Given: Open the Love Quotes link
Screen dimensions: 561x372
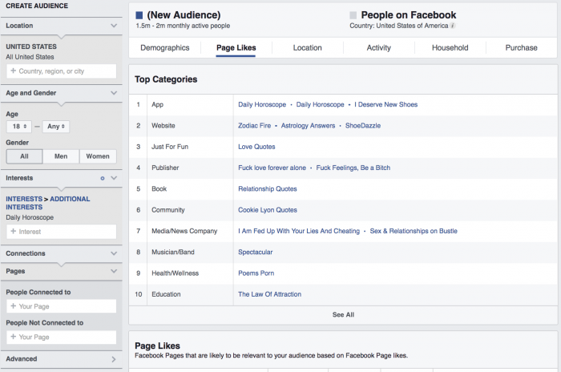Looking at the screenshot, I should 256,147.
